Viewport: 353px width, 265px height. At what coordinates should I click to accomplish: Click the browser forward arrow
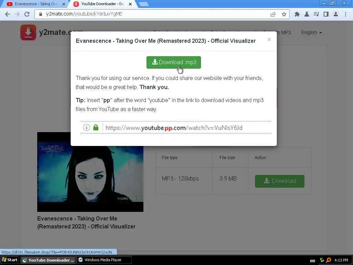pos(17,14)
